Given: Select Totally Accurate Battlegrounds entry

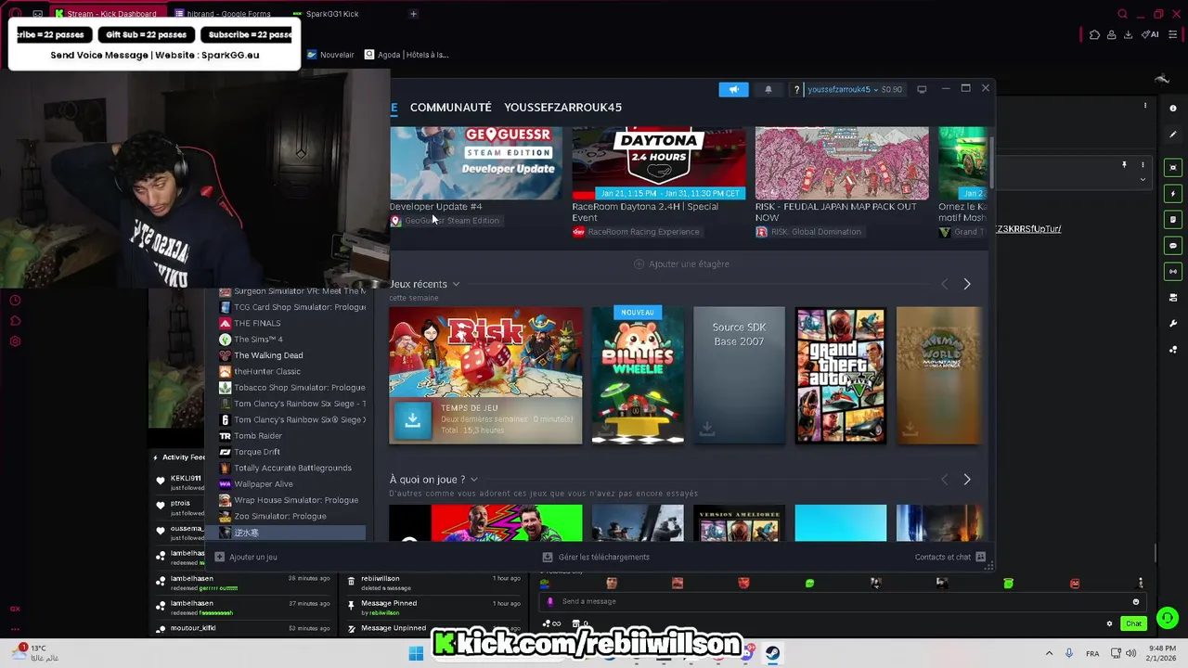Looking at the screenshot, I should pyautogui.click(x=291, y=469).
